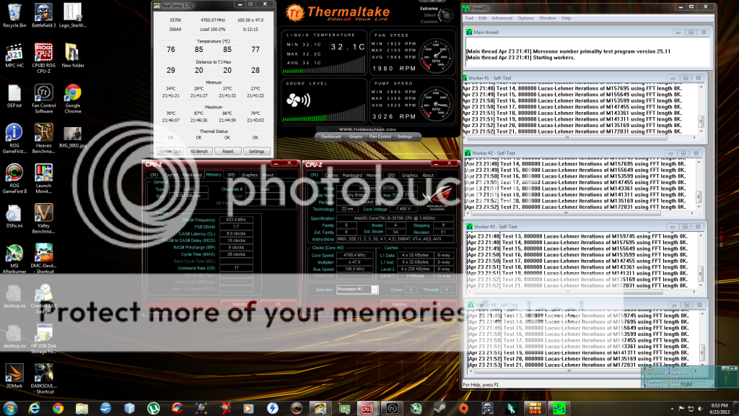Select the DSfix.ini file icon
The width and height of the screenshot is (739, 416).
tap(14, 217)
